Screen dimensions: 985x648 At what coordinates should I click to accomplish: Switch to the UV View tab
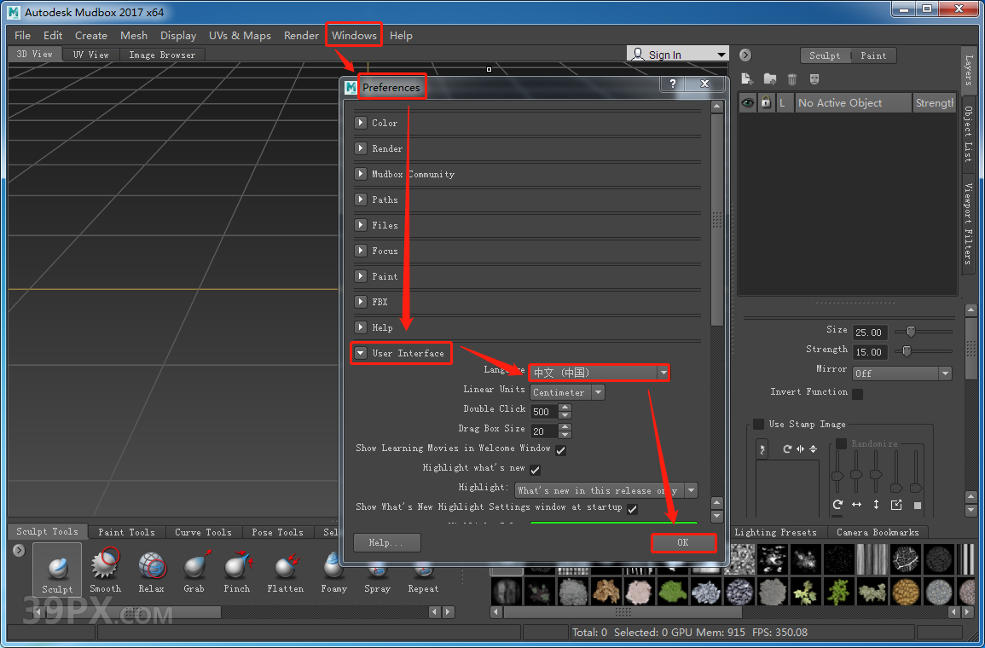pyautogui.click(x=90, y=54)
